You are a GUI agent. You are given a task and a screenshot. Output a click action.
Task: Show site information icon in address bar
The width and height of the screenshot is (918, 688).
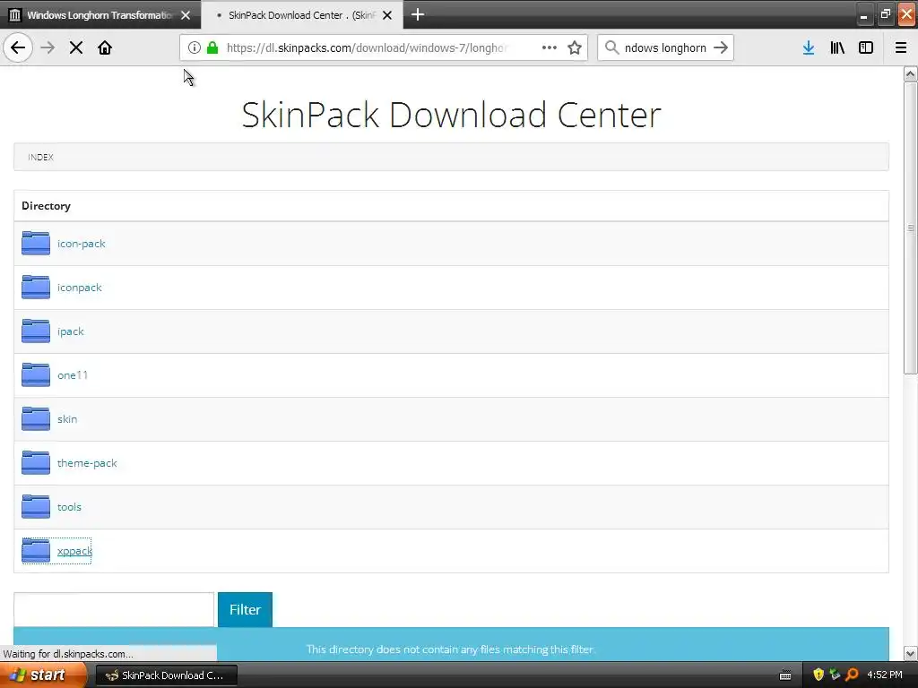tap(195, 48)
